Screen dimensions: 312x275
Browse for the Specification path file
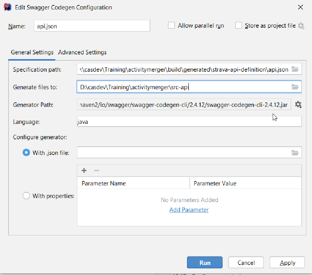point(295,69)
